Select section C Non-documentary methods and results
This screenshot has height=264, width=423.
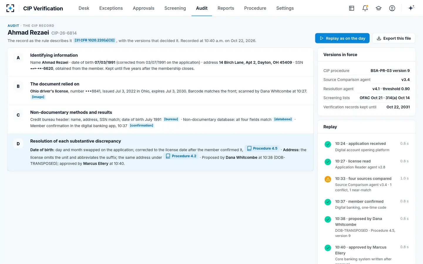tap(160, 119)
